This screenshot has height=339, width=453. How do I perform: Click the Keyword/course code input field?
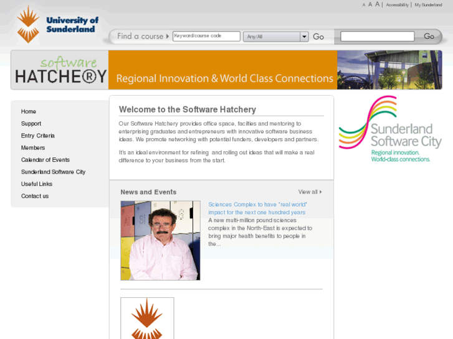[206, 36]
